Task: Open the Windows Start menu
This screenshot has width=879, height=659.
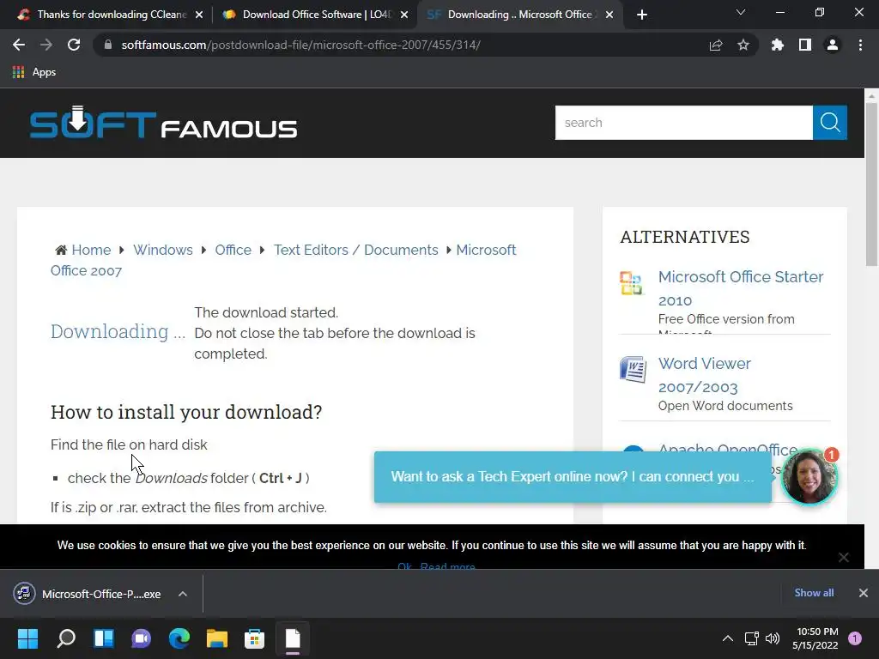Action: click(27, 638)
